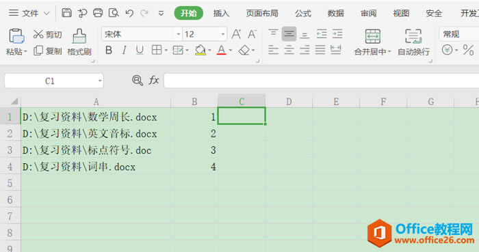The height and width of the screenshot is (252, 479).
Task: Select cell with 标点符号.doc path
Action: tap(96, 150)
